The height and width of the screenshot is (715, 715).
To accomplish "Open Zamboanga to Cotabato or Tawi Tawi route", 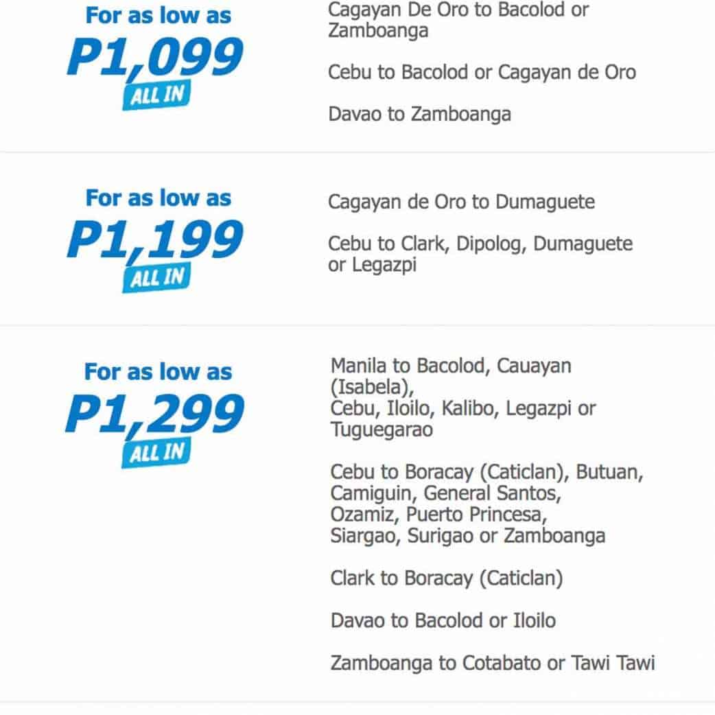I will [492, 663].
